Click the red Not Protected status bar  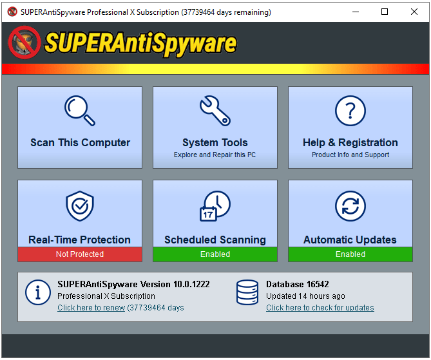[80, 254]
